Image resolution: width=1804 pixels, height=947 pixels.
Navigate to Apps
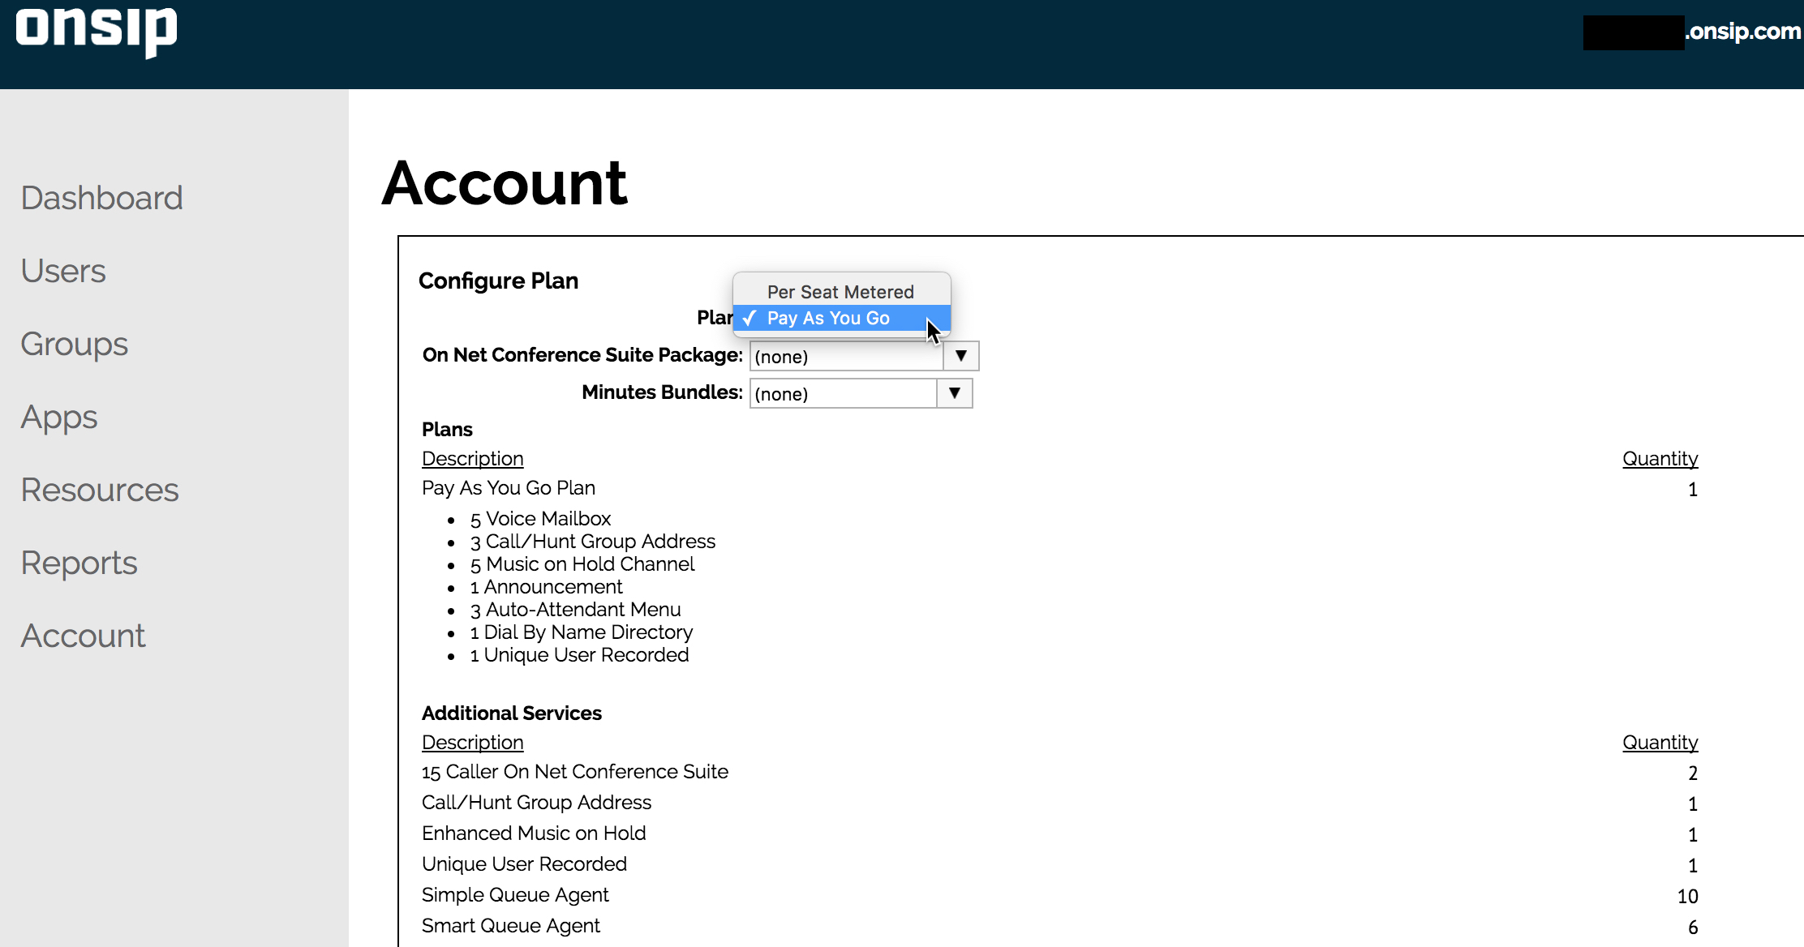click(59, 417)
